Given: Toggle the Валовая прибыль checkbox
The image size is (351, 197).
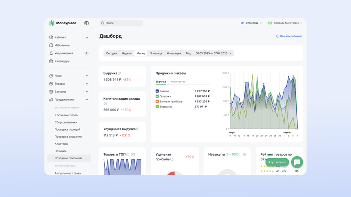Looking at the screenshot, I should (157, 101).
